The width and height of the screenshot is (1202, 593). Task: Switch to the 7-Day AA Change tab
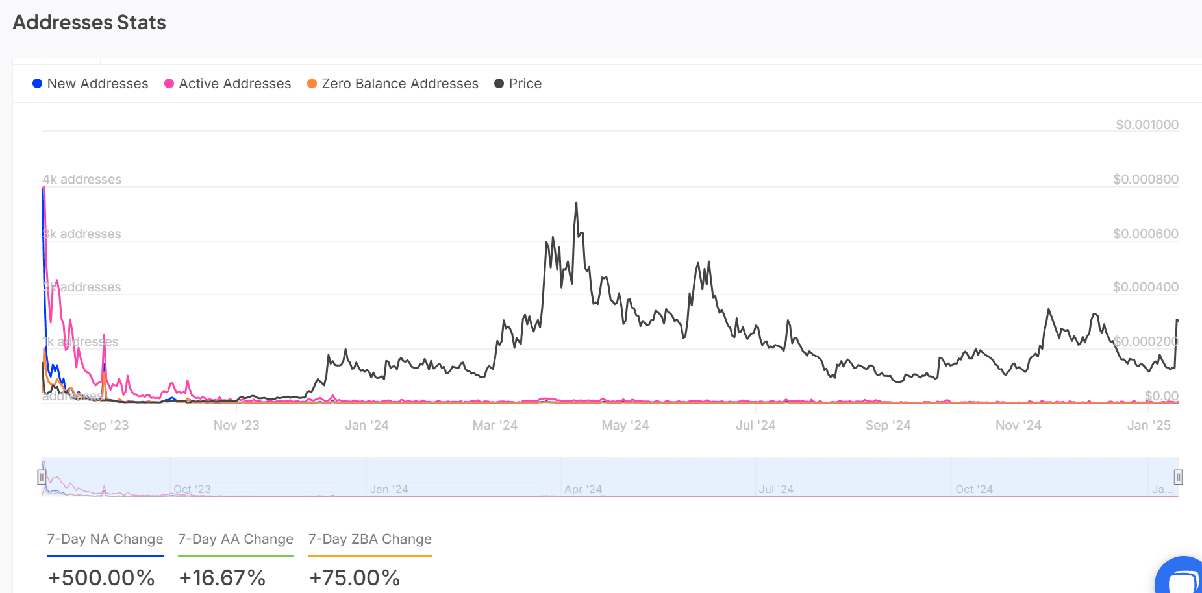[x=236, y=539]
